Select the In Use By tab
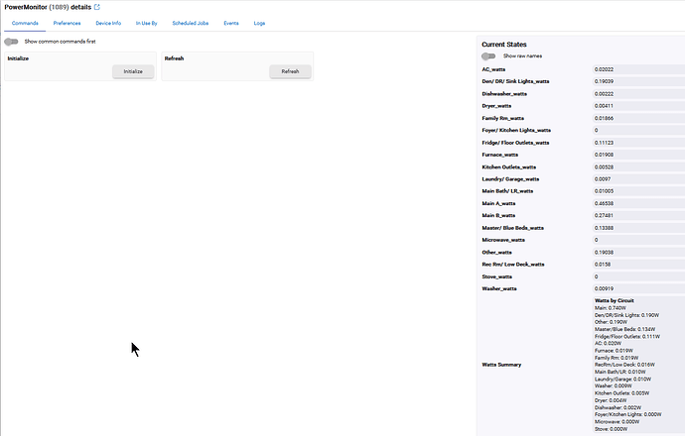685x436 pixels. coord(147,22)
